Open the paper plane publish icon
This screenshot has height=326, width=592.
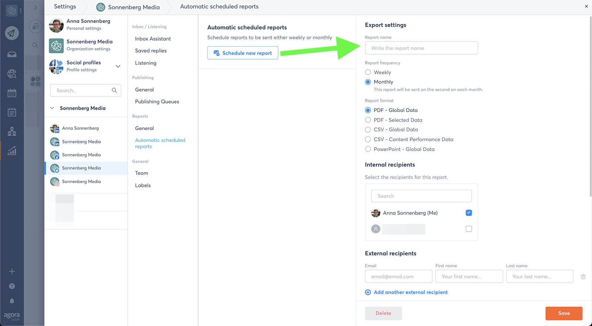12,33
